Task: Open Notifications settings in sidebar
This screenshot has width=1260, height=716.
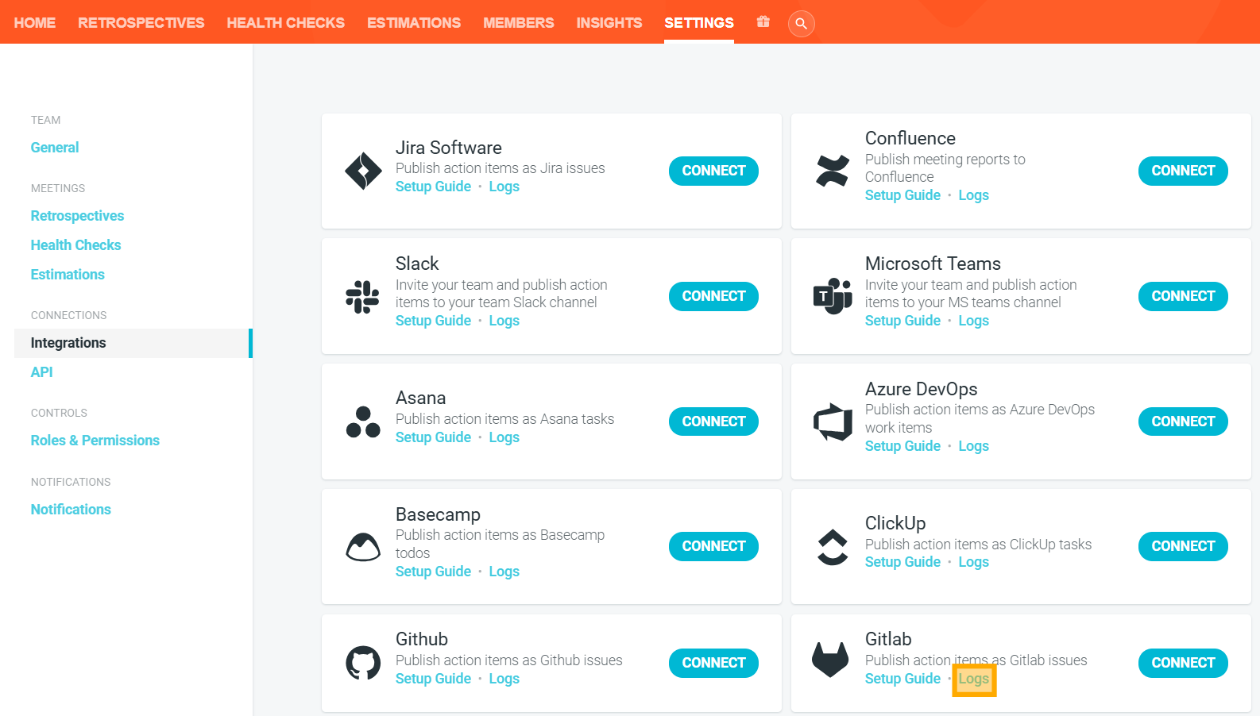Action: click(x=71, y=510)
